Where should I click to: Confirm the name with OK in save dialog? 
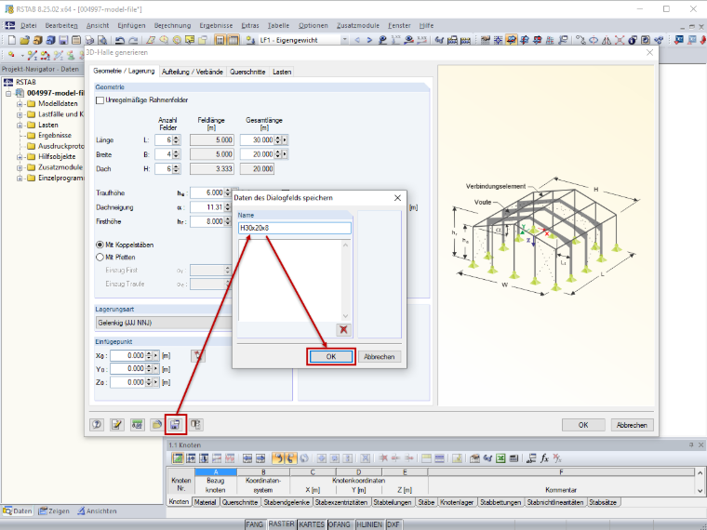pos(331,356)
